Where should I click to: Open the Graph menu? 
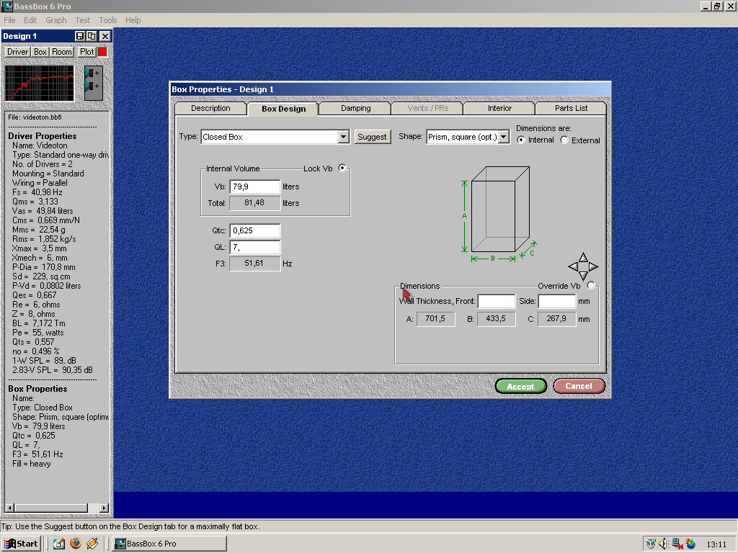tap(56, 20)
